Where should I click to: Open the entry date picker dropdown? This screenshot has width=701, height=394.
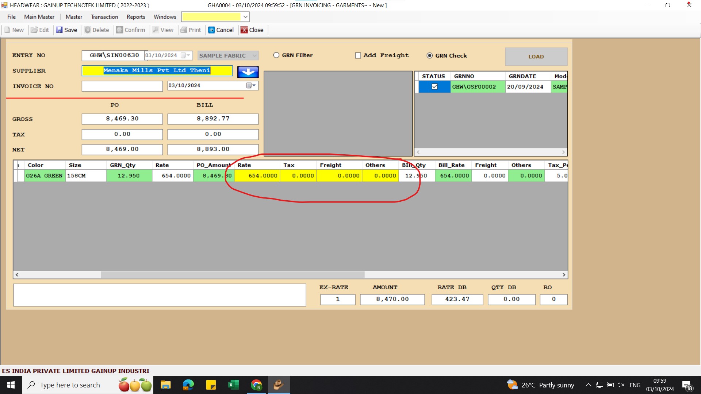tap(188, 55)
